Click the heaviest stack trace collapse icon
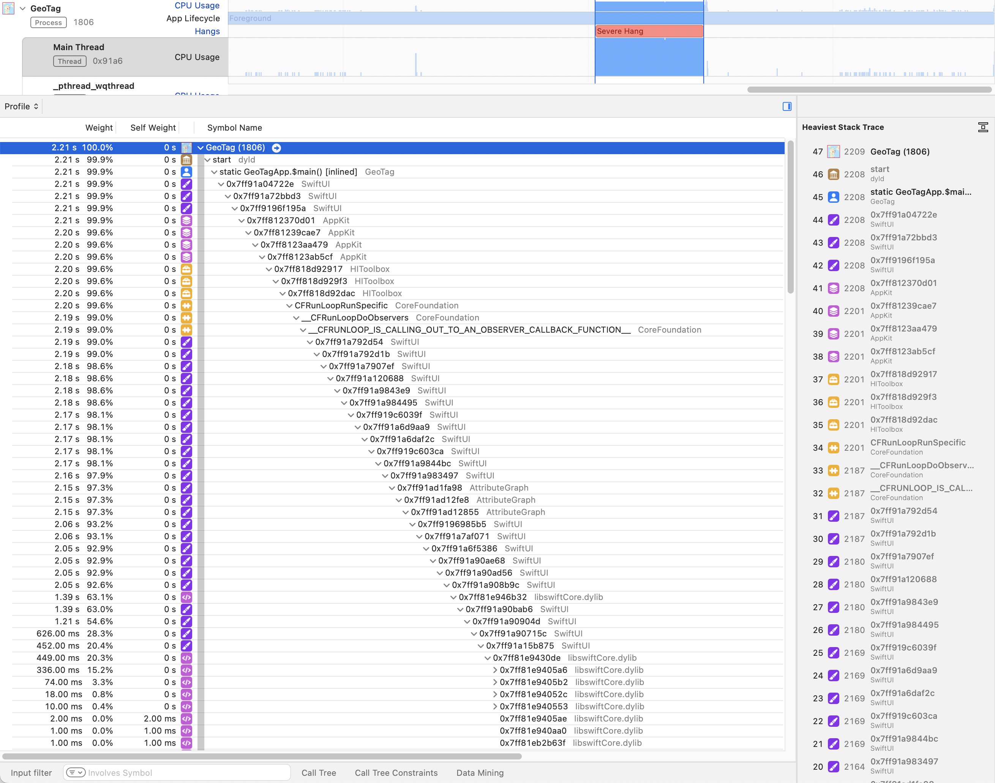The width and height of the screenshot is (995, 783). tap(982, 127)
